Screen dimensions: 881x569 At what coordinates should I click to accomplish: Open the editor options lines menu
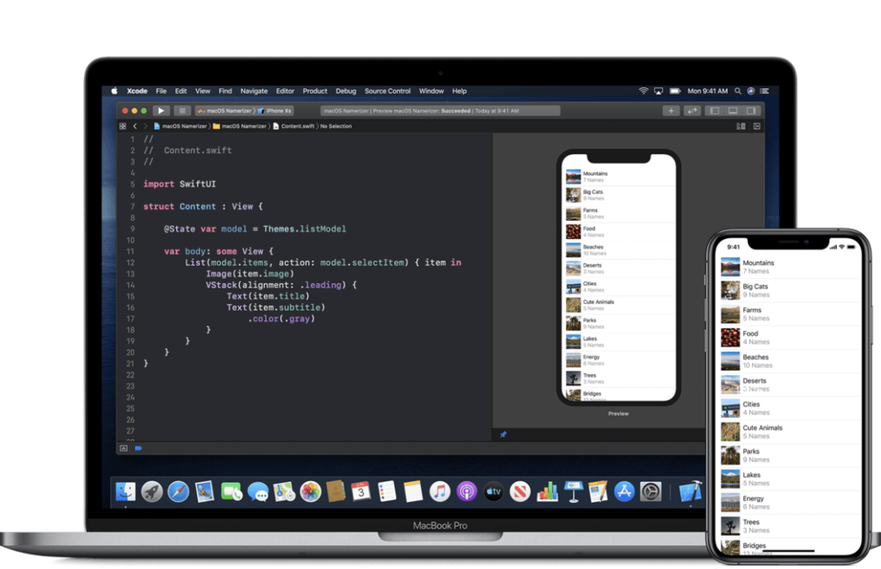741,126
